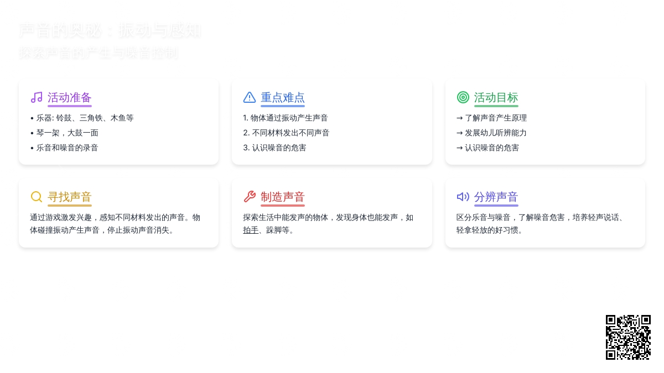
Task: Click the warning triangle icon beside 重点难点
Action: click(x=250, y=98)
